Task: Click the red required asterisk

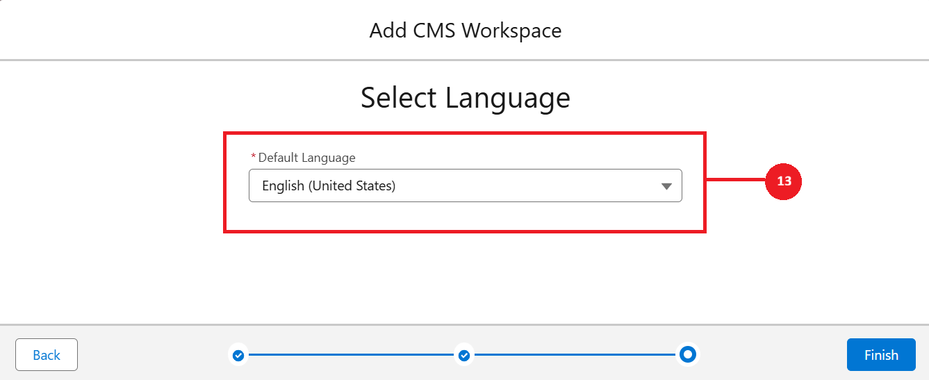Action: [253, 158]
